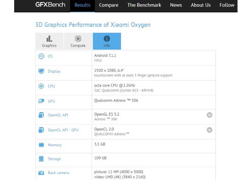Click the Memory module icon
Image resolution: width=252 pixels, height=180 pixels.
pos(41,145)
